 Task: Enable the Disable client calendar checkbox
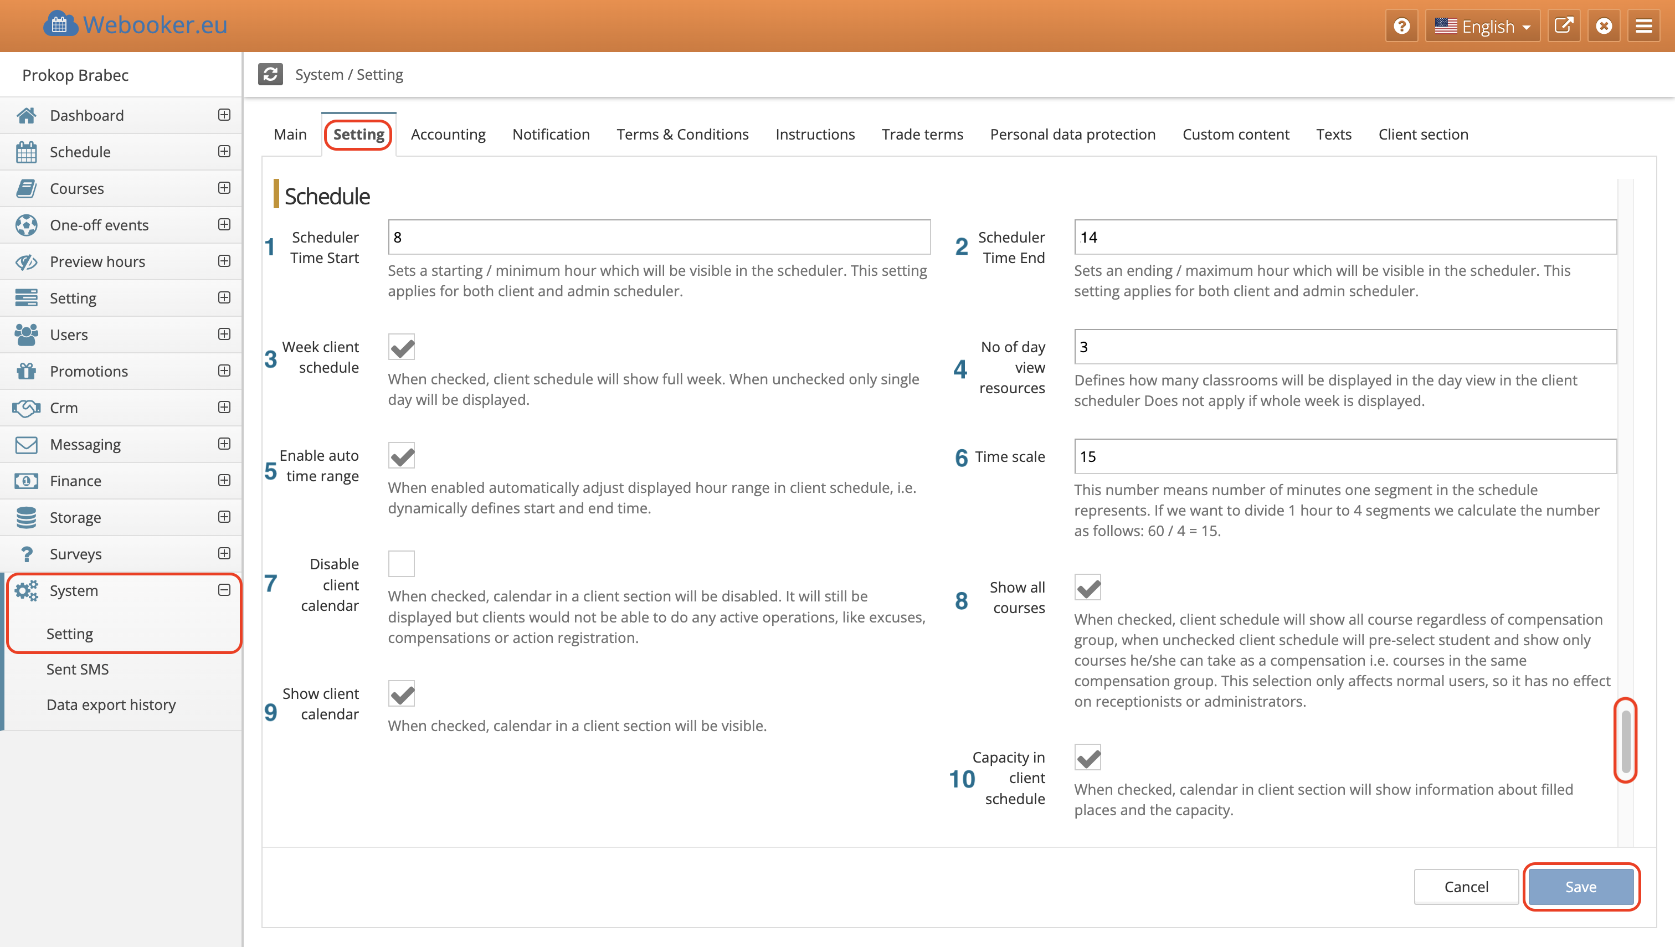(x=402, y=563)
